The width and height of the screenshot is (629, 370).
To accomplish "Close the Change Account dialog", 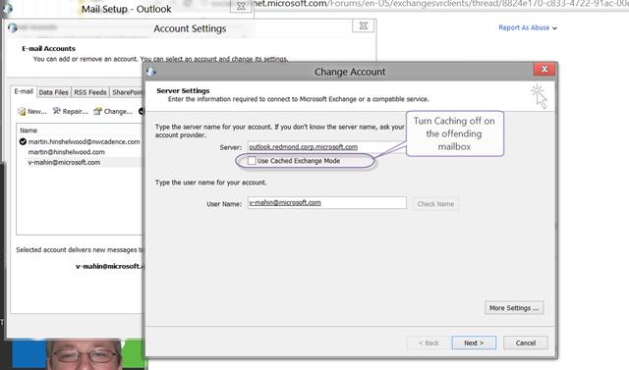I will (x=544, y=70).
